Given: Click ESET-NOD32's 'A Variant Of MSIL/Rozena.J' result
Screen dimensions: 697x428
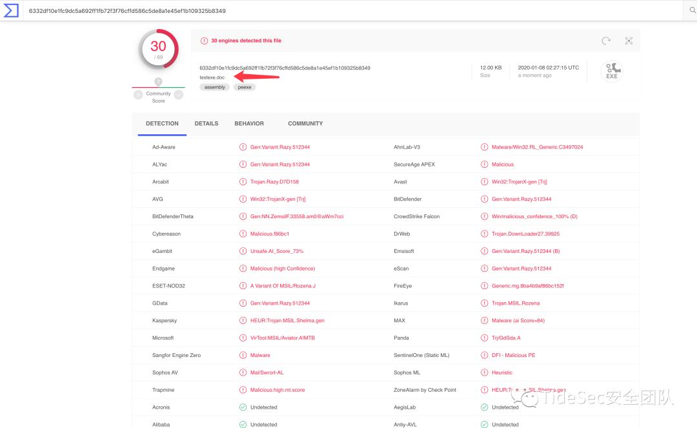Looking at the screenshot, I should pos(283,286).
